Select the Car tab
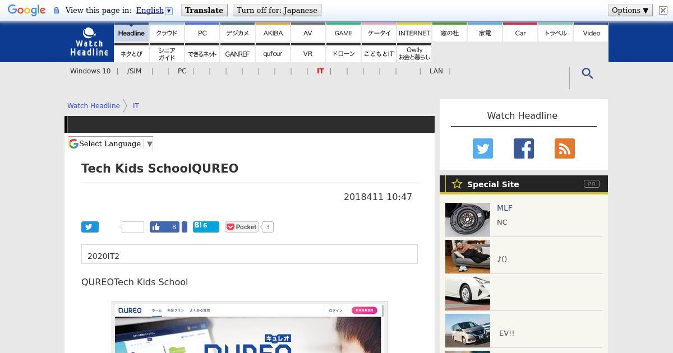 click(x=520, y=32)
